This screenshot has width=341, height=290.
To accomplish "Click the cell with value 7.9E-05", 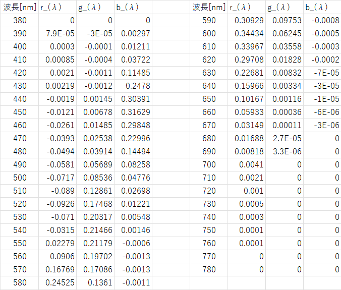I will coord(58,34).
